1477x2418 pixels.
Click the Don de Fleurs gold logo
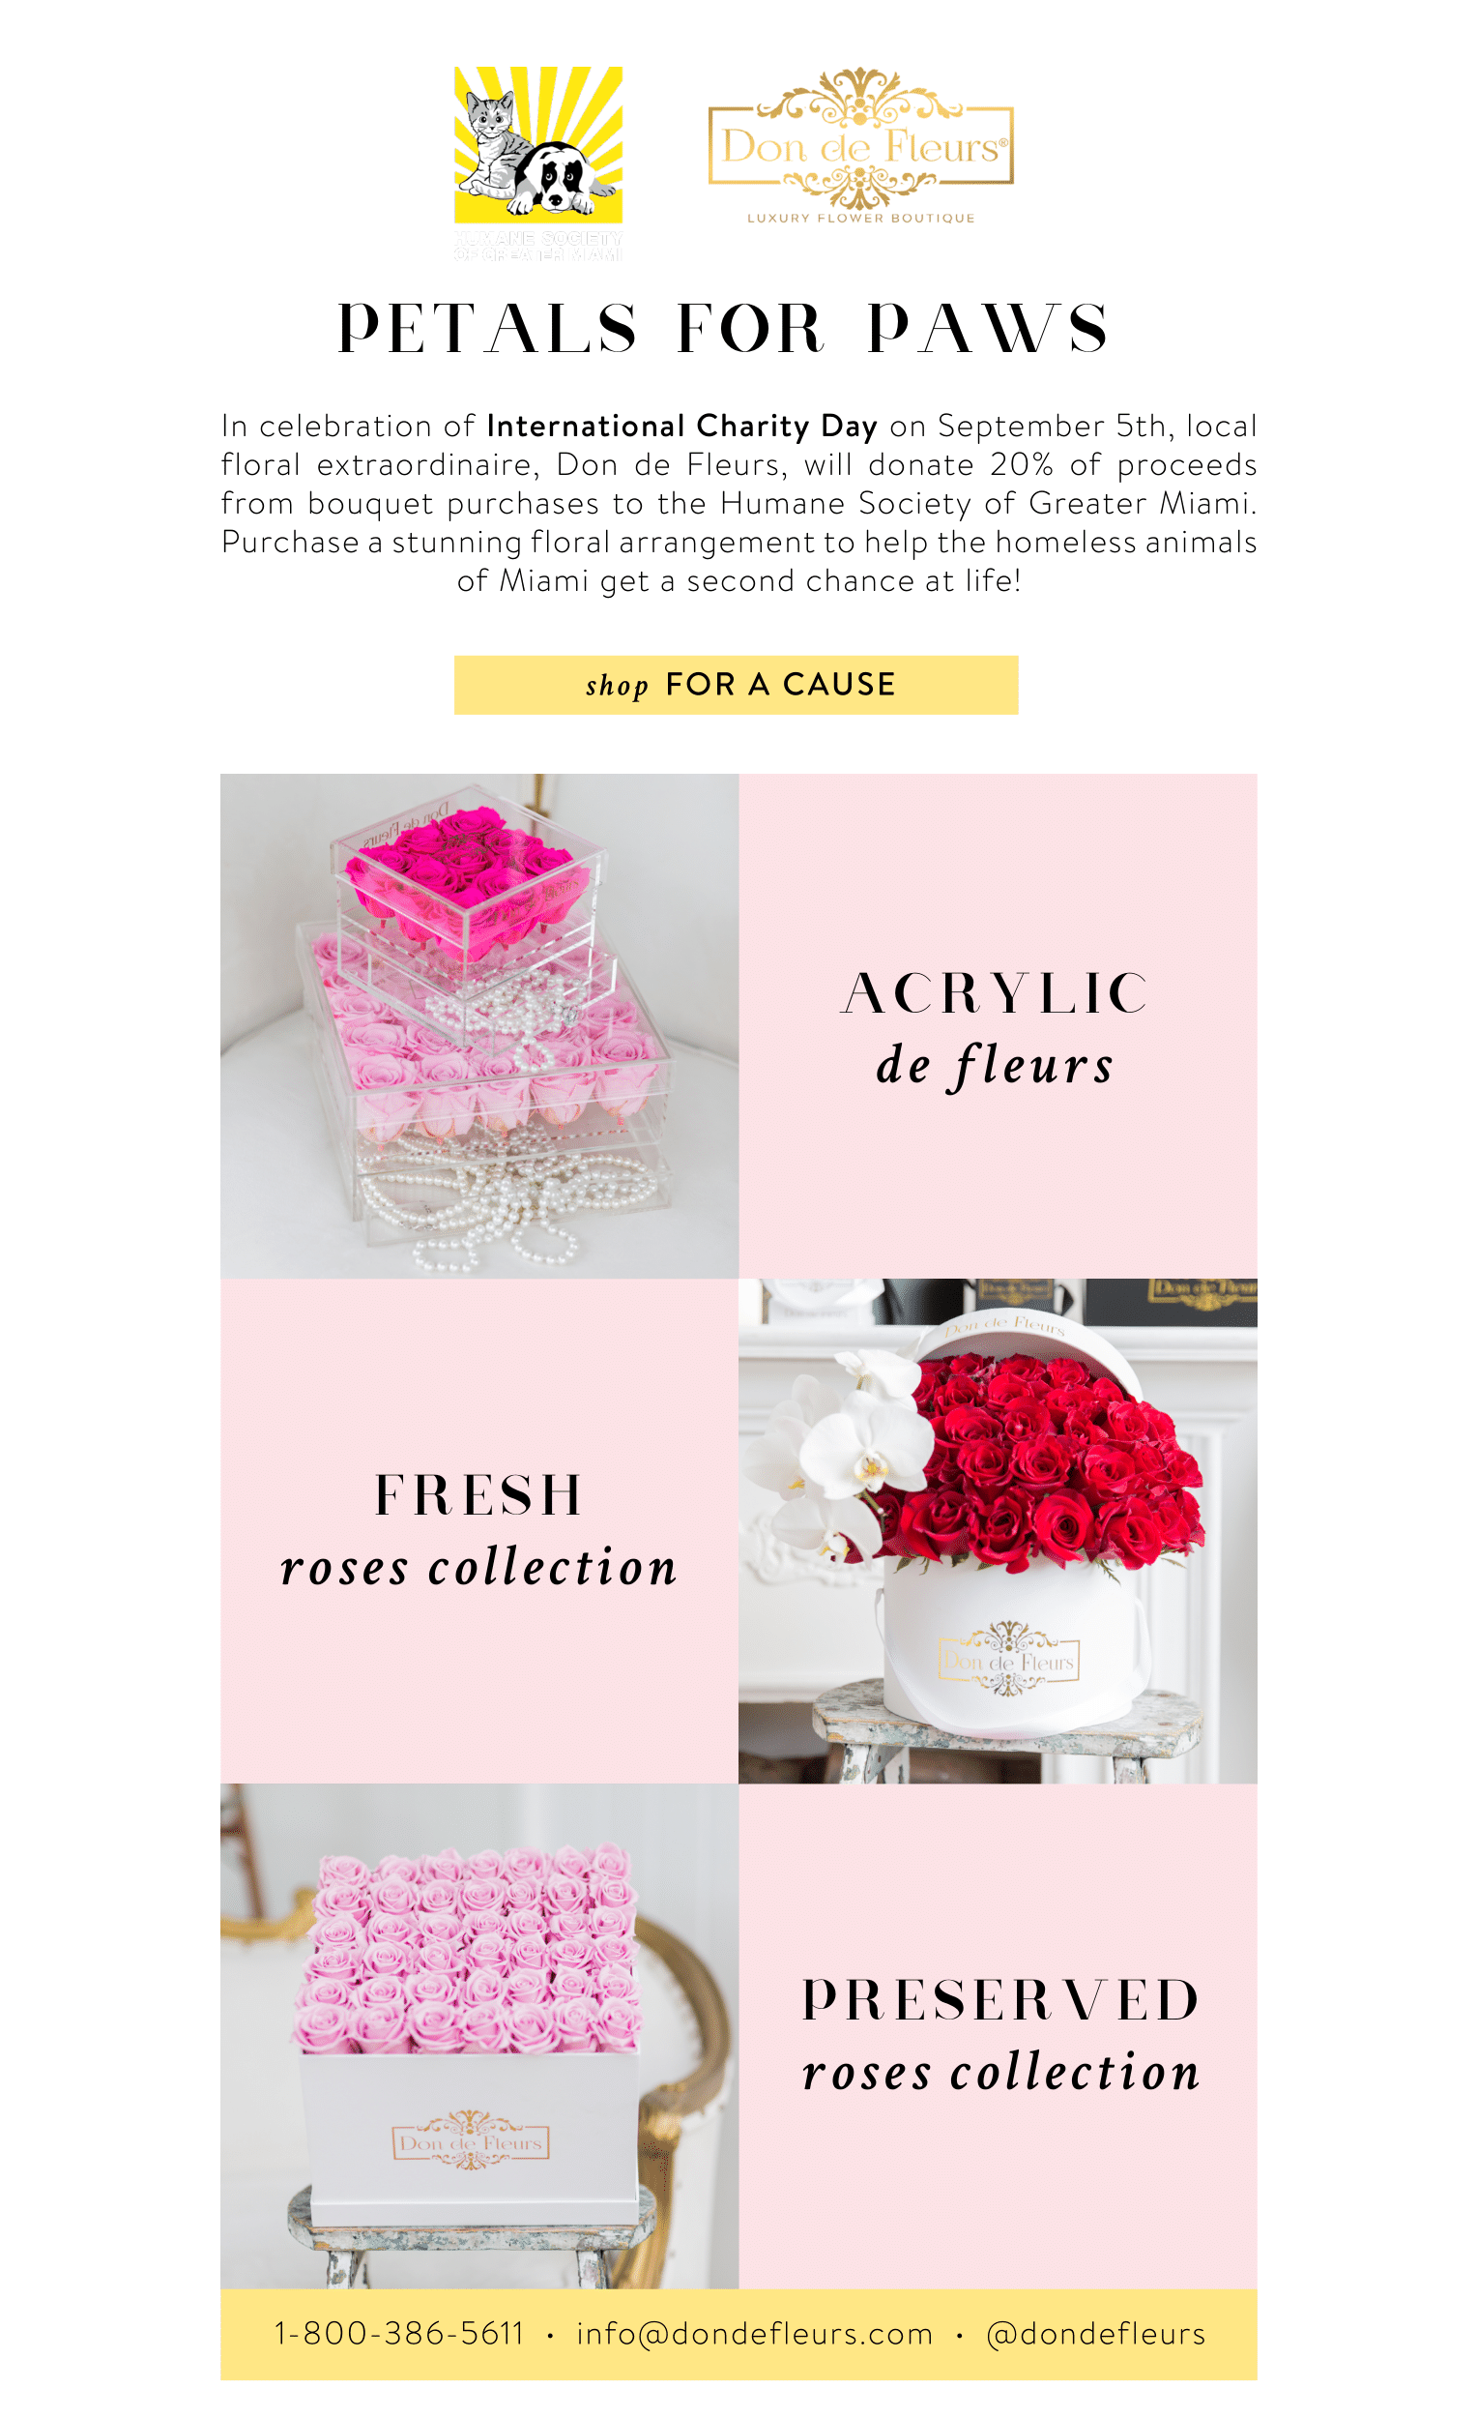click(860, 145)
